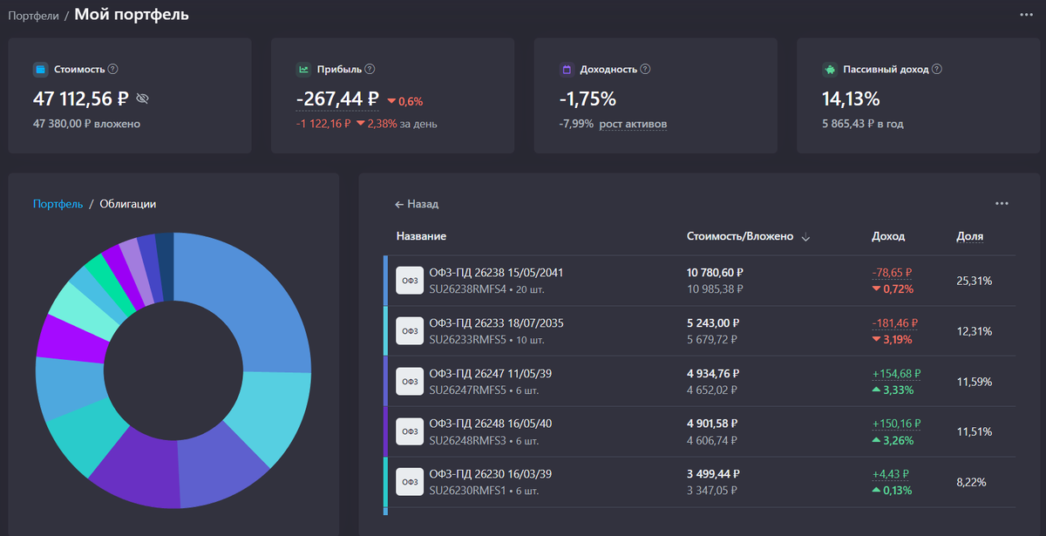The image size is (1046, 536).
Task: Go back with the Назад button
Action: pyautogui.click(x=417, y=204)
